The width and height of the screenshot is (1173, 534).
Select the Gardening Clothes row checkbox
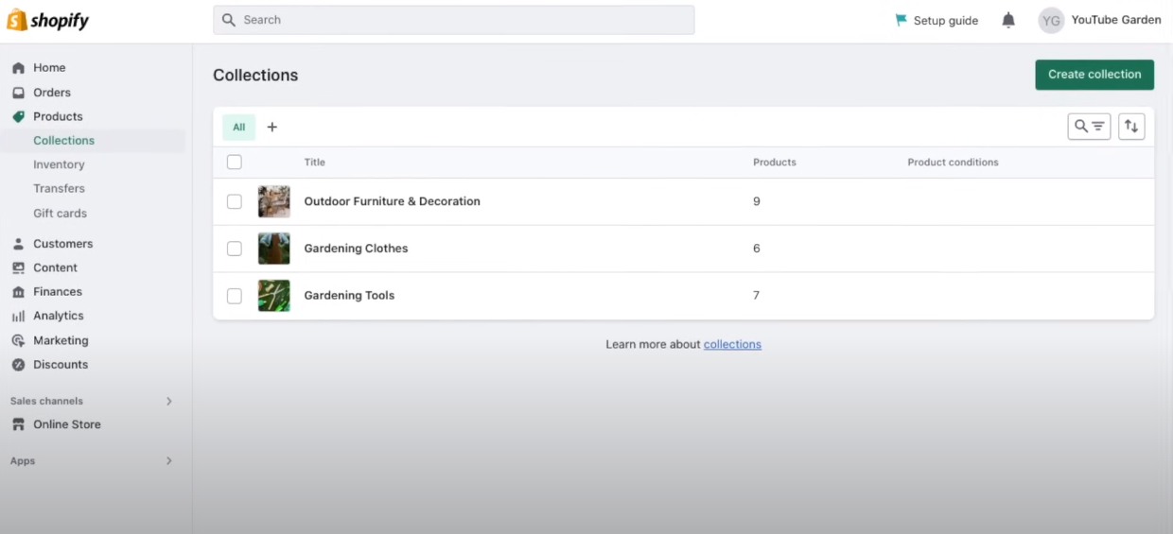tap(235, 249)
